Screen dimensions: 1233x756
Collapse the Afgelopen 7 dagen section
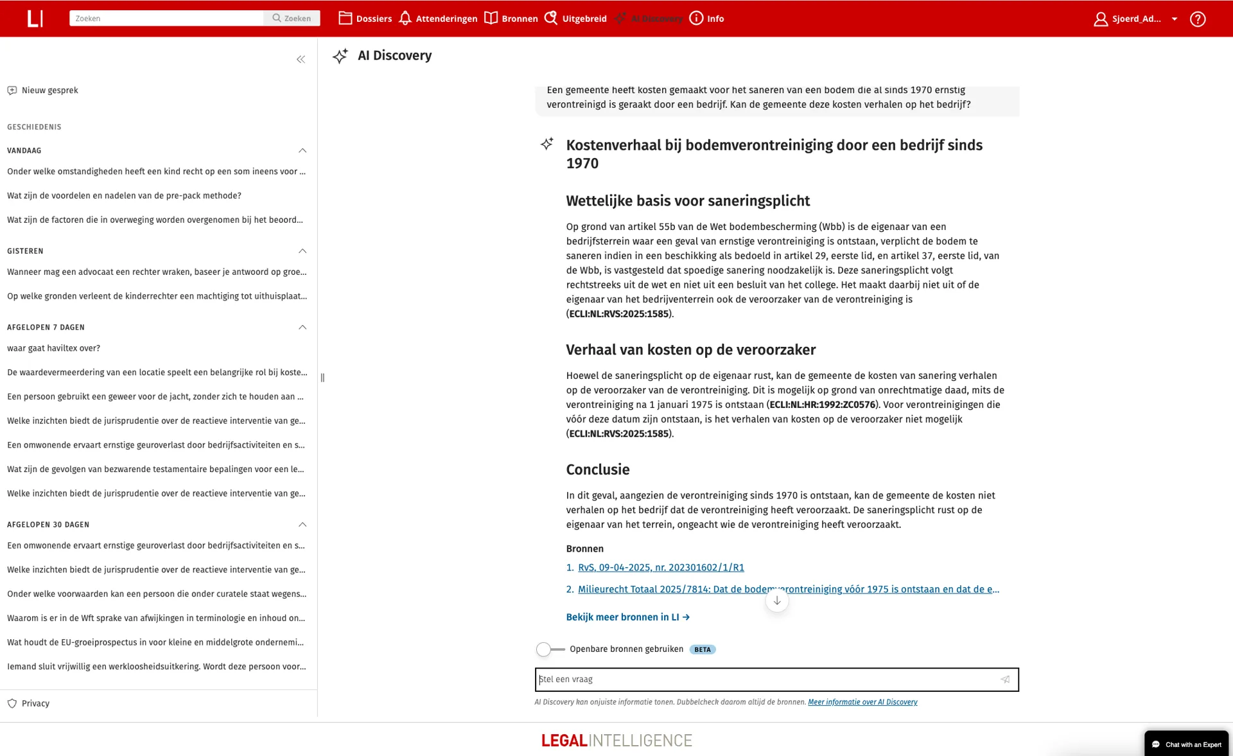302,328
